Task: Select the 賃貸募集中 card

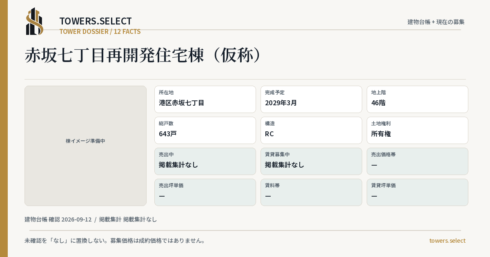Action: tap(311, 161)
